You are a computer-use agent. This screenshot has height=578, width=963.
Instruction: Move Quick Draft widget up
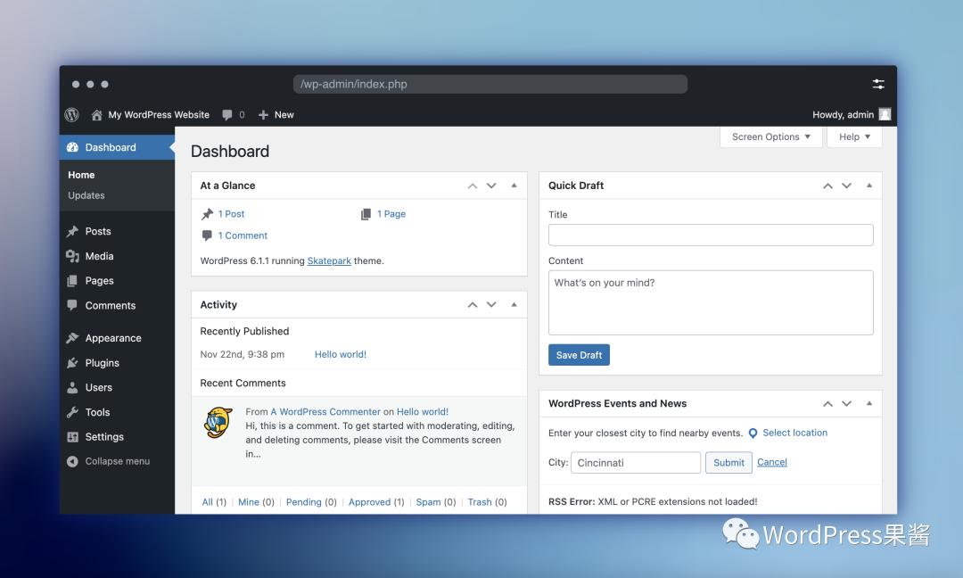point(827,186)
